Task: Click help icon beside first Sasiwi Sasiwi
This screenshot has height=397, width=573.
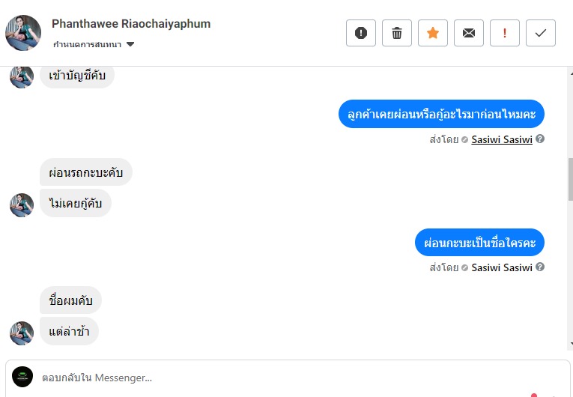Action: [540, 139]
